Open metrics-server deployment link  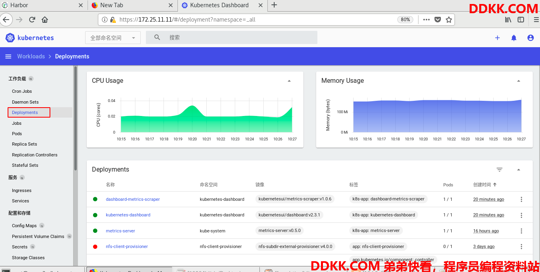click(x=120, y=231)
